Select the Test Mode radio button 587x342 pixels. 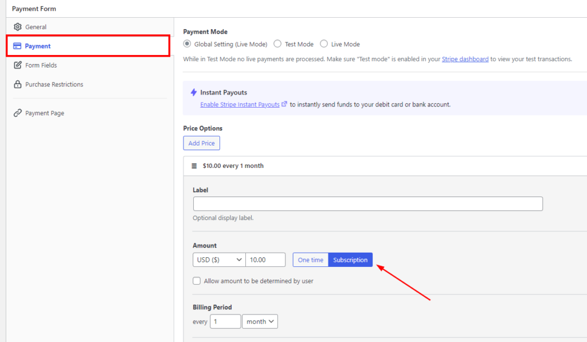(x=277, y=44)
